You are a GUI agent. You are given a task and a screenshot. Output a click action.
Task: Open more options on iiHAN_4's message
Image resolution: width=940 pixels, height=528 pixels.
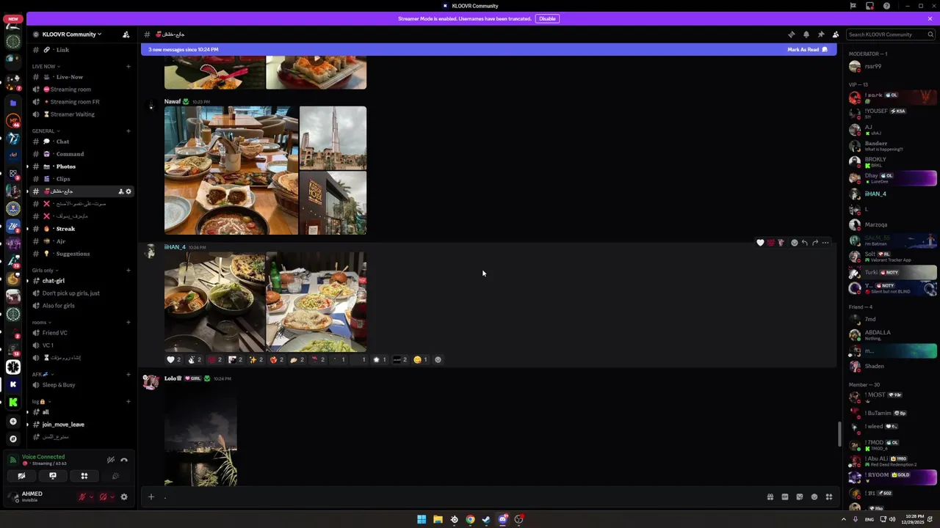pyautogui.click(x=825, y=243)
